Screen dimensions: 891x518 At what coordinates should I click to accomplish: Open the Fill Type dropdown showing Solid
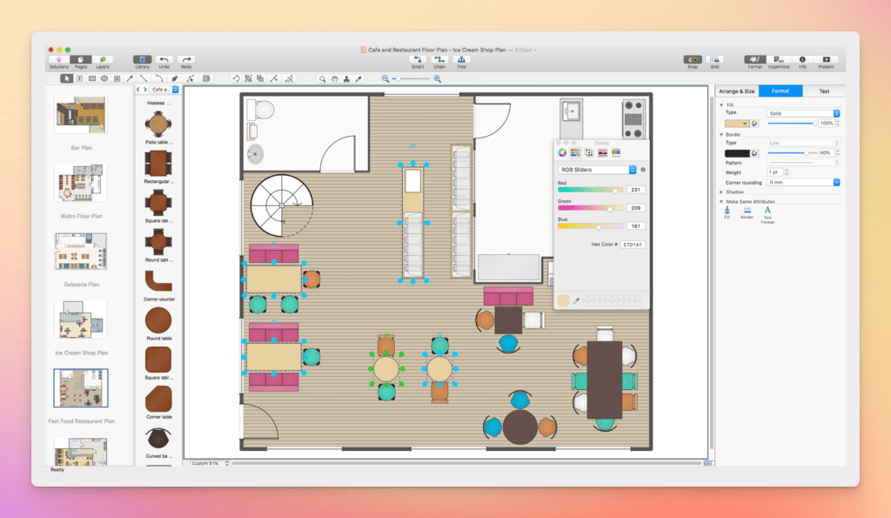tap(801, 113)
